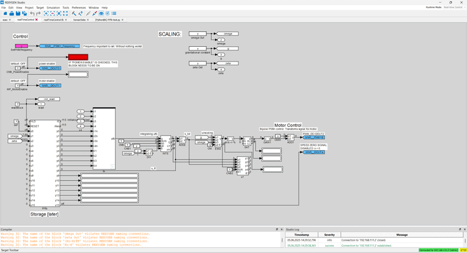Screen dimensions: 467x253
Task: Click the green Connected status indicator
Action: [438, 250]
